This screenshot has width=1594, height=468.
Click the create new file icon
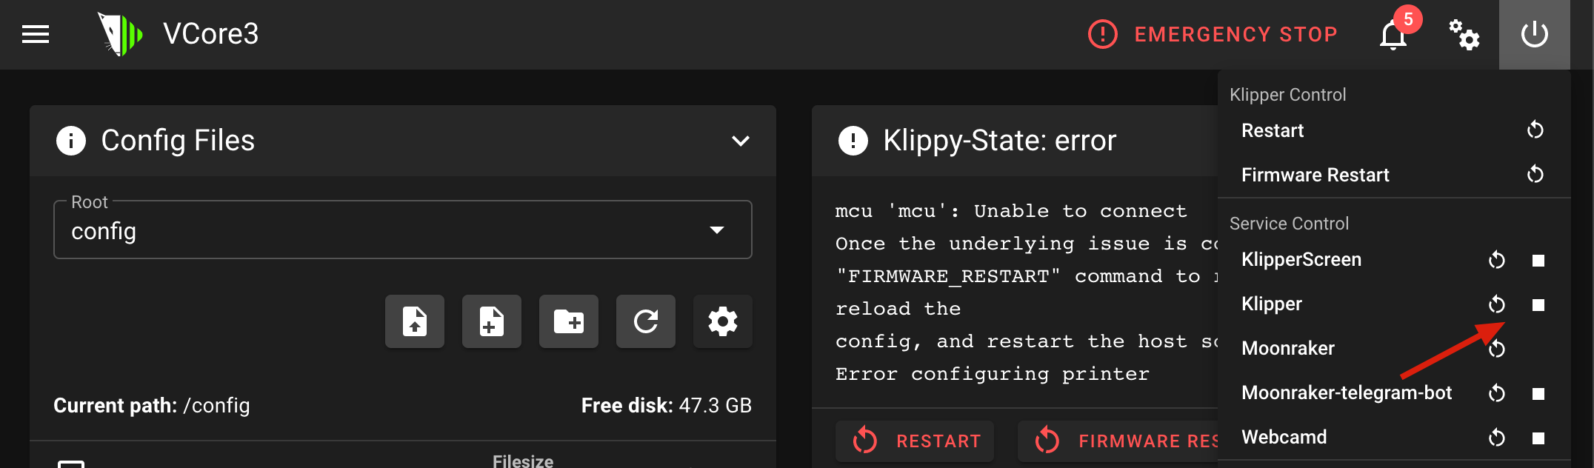pyautogui.click(x=492, y=321)
